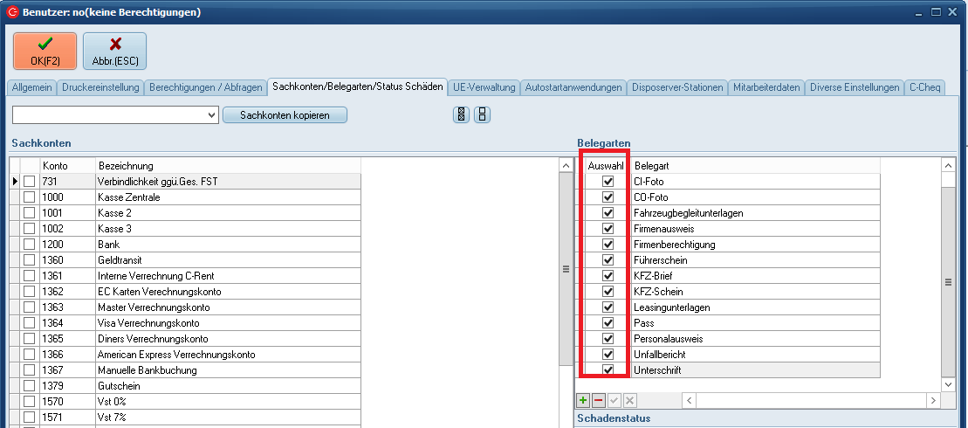This screenshot has width=968, height=428.
Task: Click the deselect-all checkboxes icon button
Action: pos(482,115)
